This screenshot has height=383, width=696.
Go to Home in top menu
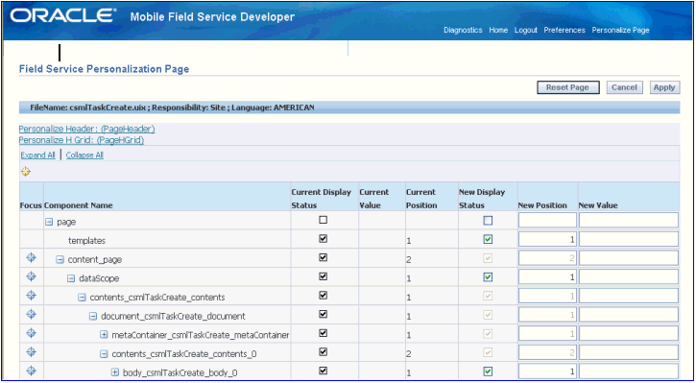498,30
